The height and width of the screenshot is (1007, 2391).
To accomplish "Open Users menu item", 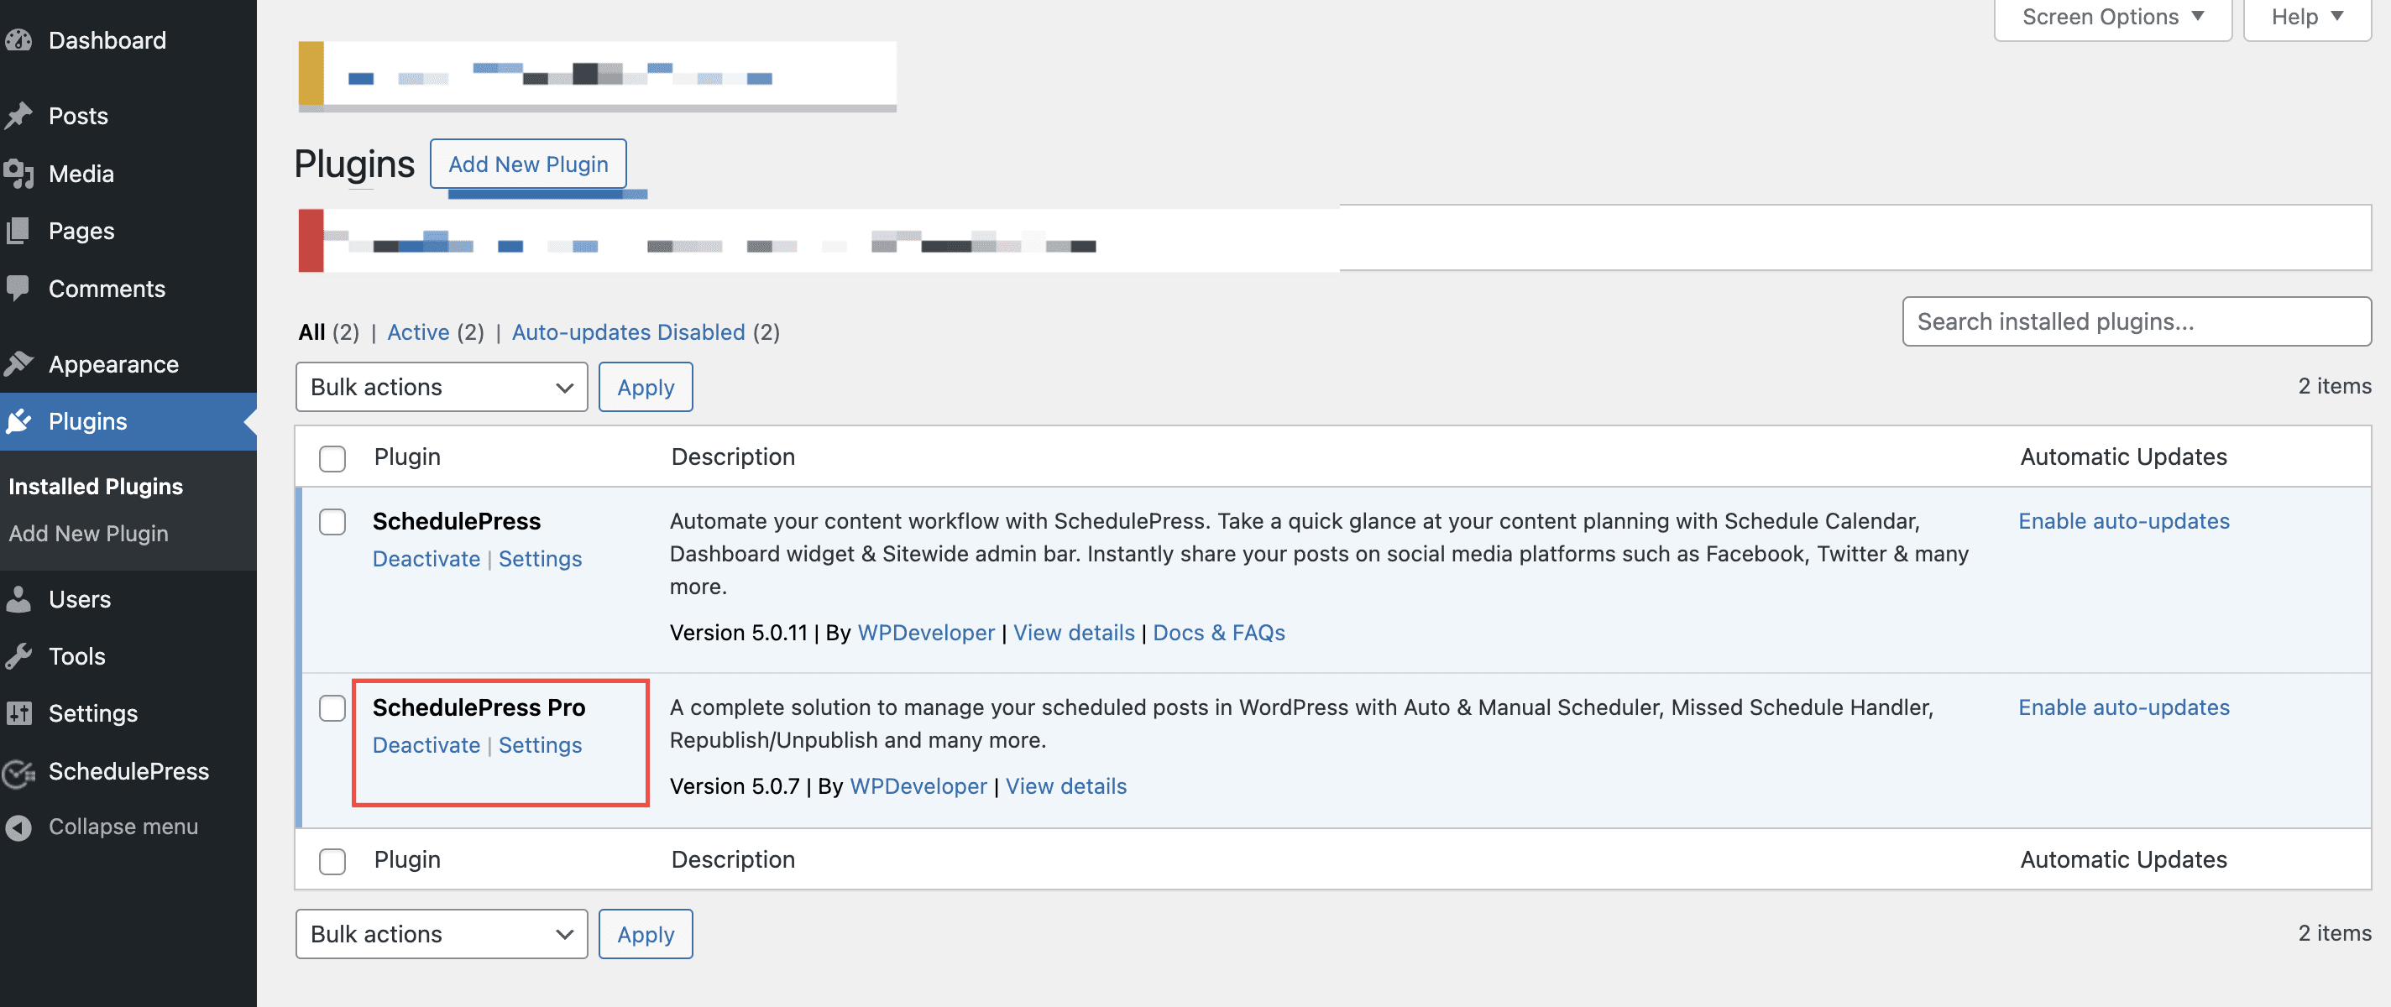I will [80, 599].
